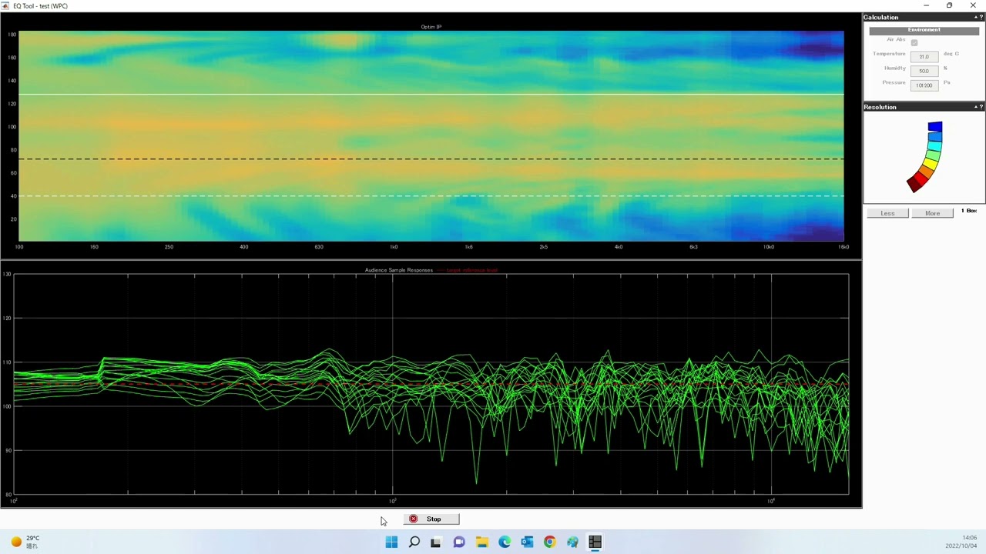The image size is (986, 554).
Task: Open Google Chrome from the taskbar
Action: (x=549, y=542)
